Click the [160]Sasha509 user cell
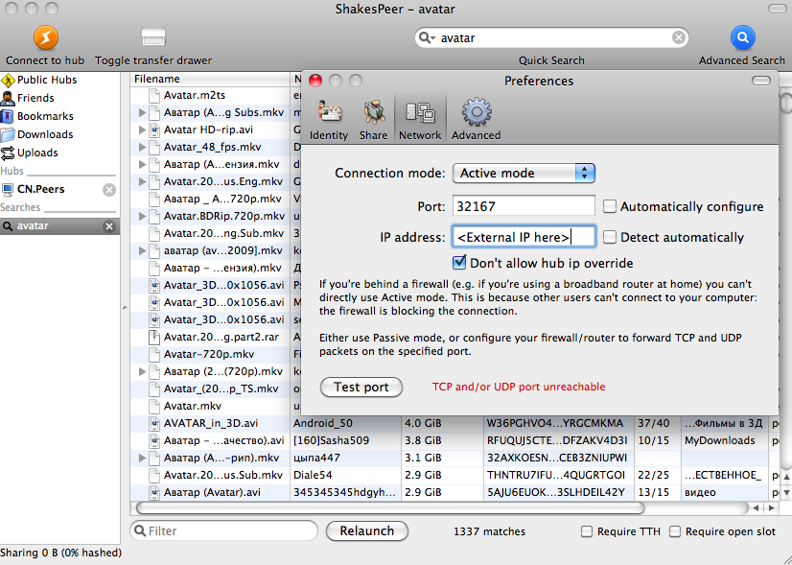The width and height of the screenshot is (792, 565). [346, 440]
